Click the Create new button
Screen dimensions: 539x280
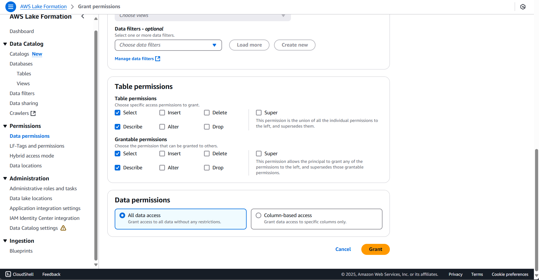[x=295, y=45]
